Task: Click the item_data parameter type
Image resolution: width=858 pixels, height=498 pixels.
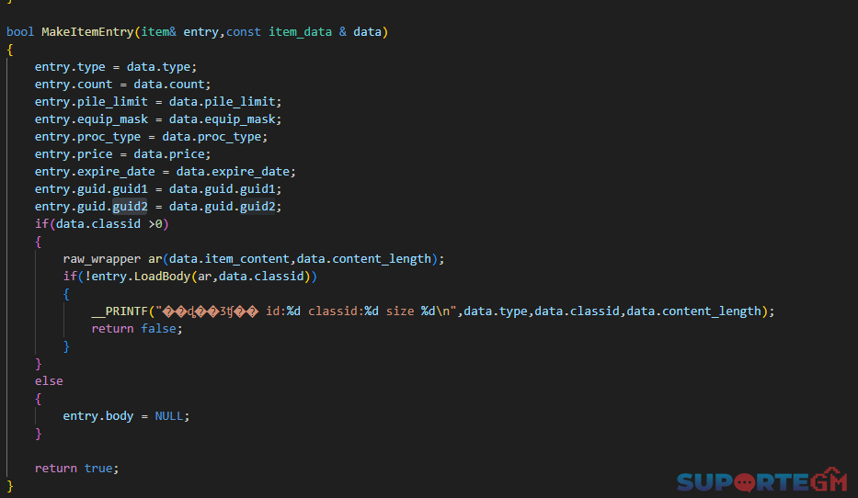Action: [300, 32]
